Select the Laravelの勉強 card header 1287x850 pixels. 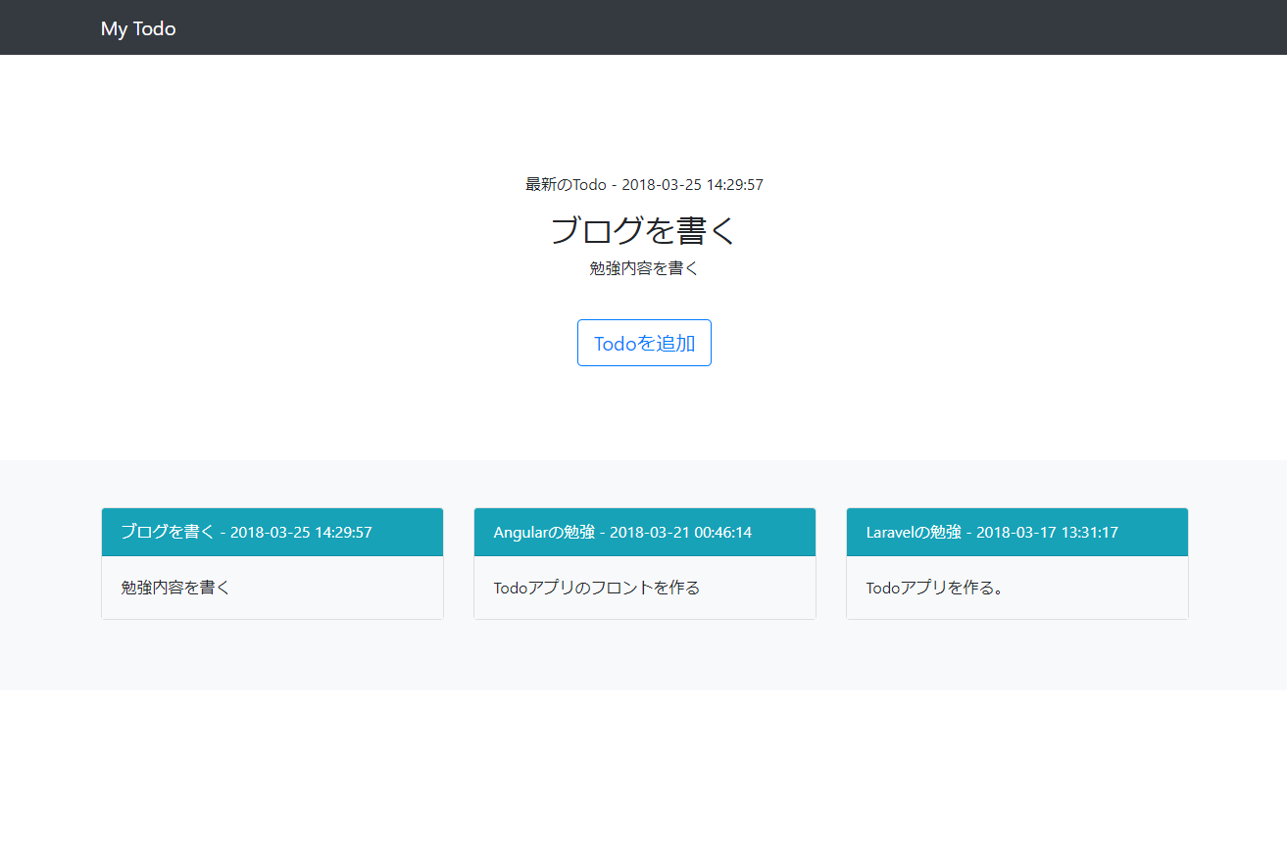(x=1016, y=532)
